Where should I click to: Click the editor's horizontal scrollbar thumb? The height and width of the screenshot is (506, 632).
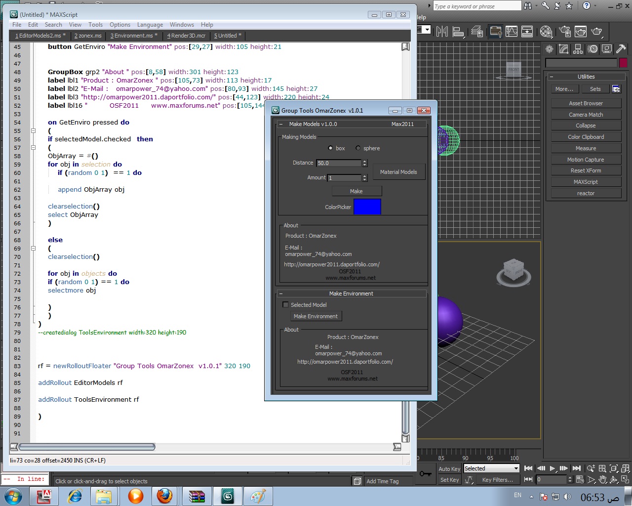(87, 447)
